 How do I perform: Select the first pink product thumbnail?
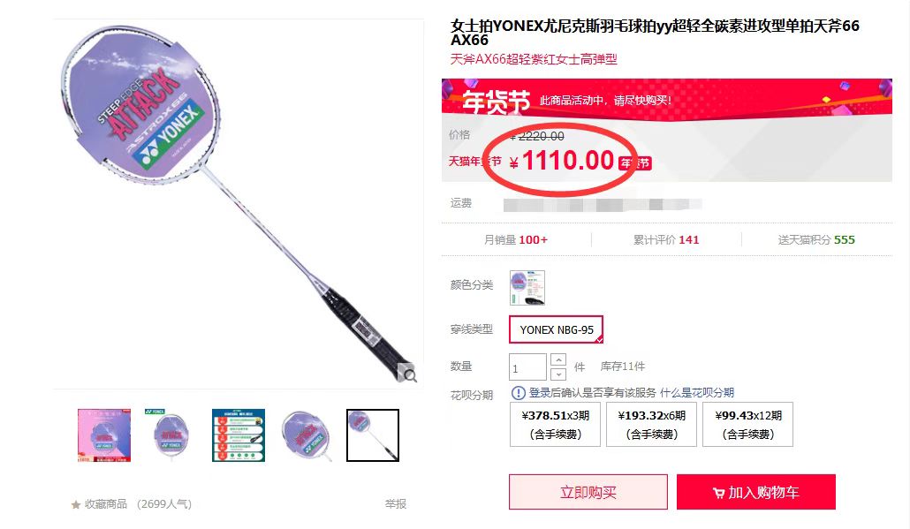click(x=104, y=435)
